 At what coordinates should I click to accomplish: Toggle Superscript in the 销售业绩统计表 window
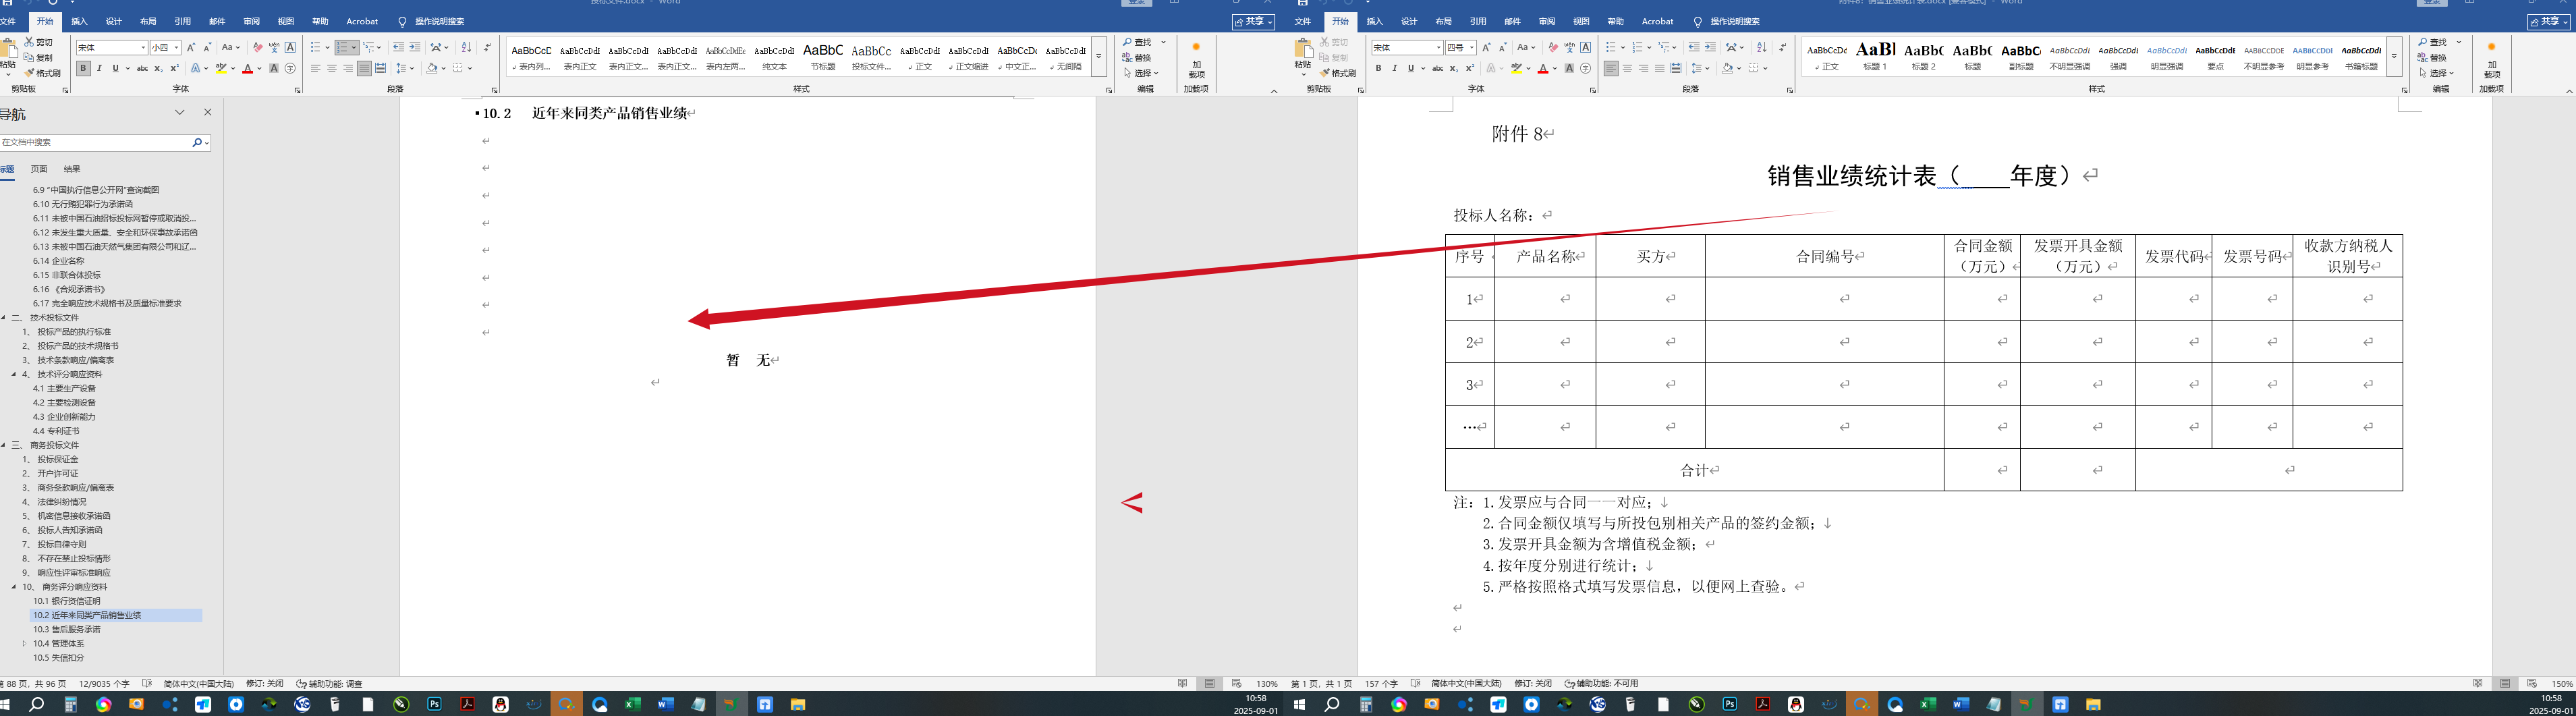pyautogui.click(x=1470, y=68)
